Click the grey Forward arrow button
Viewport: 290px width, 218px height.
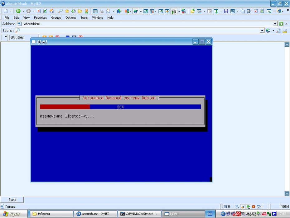(28, 11)
